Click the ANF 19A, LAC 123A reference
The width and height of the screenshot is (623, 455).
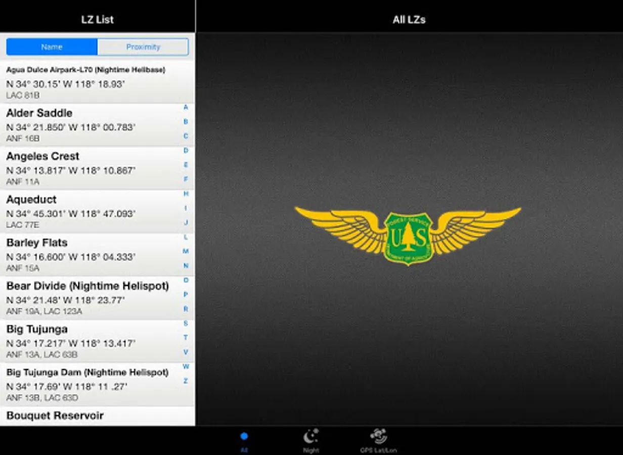tap(44, 311)
